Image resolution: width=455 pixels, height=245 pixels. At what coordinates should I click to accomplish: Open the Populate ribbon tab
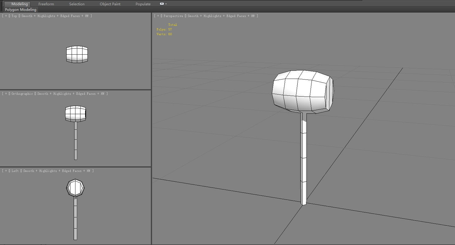coord(143,4)
